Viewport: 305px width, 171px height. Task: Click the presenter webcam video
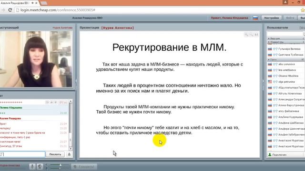pyautogui.click(x=36, y=59)
